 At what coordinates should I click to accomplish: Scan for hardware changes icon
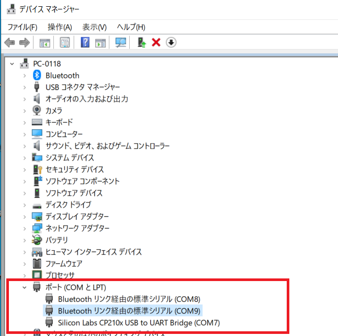pyautogui.click(x=121, y=42)
